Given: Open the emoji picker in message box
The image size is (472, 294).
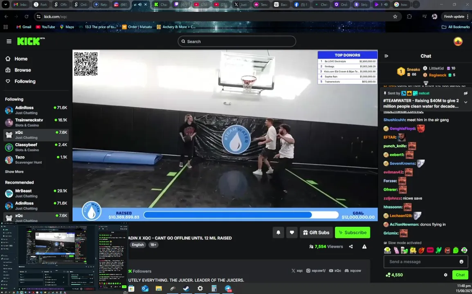Looking at the screenshot, I should [x=461, y=261].
